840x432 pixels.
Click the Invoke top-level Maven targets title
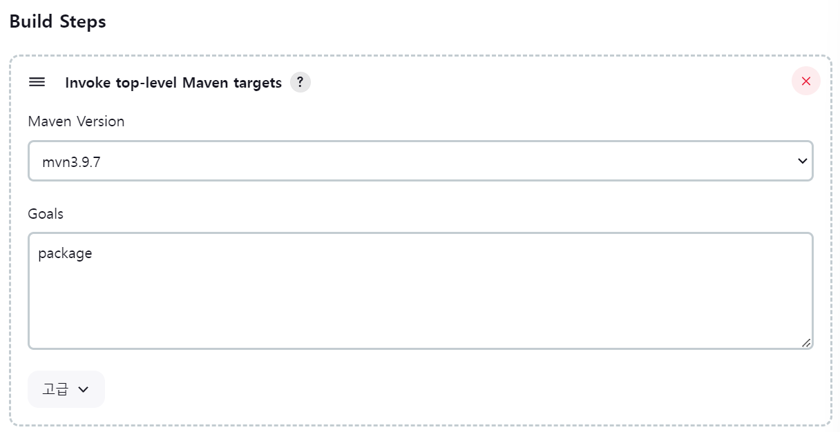pos(173,83)
